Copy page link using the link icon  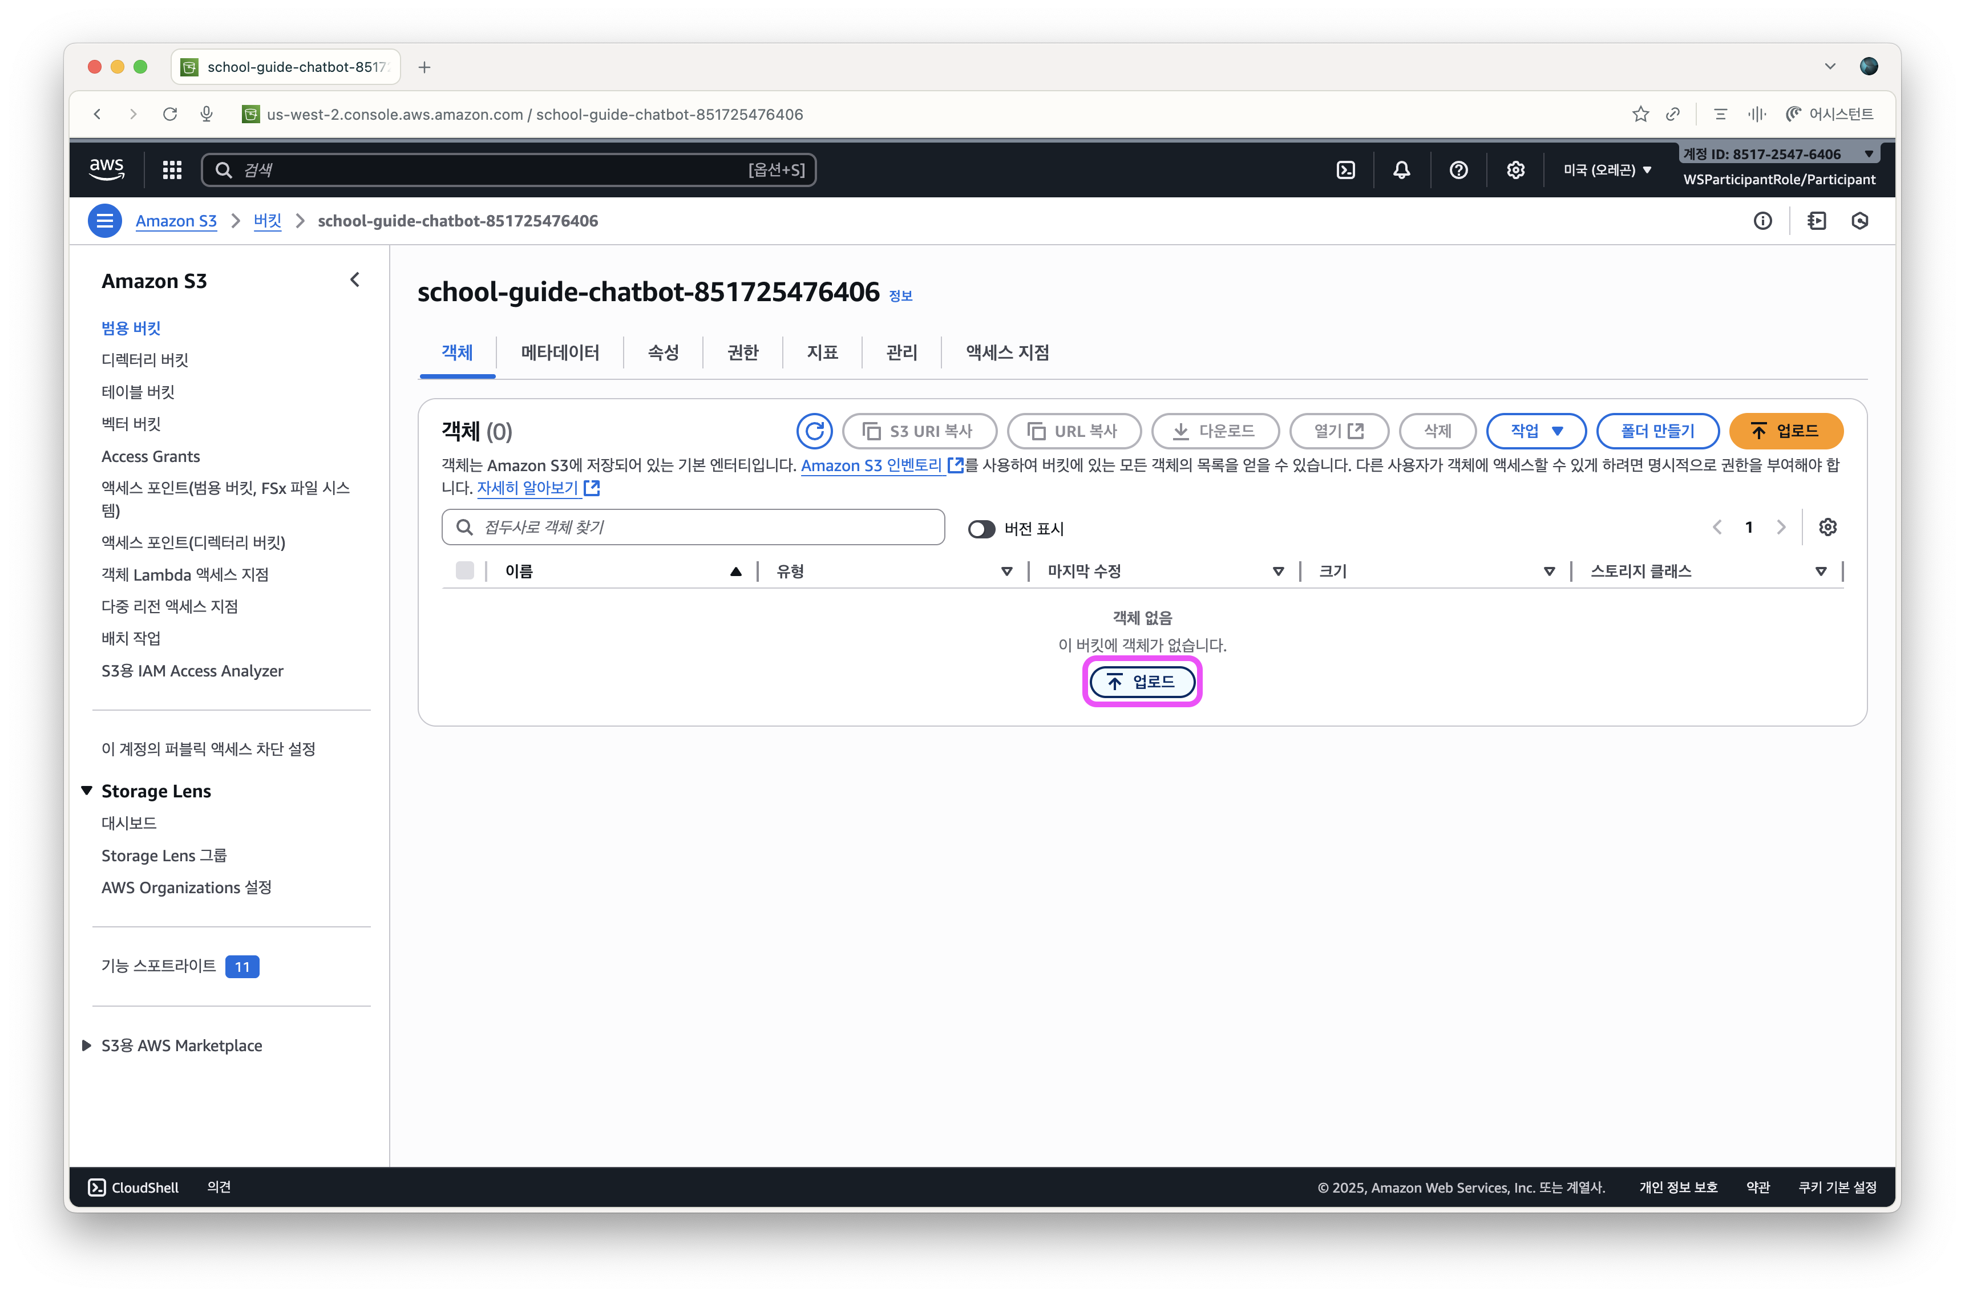pos(1673,114)
